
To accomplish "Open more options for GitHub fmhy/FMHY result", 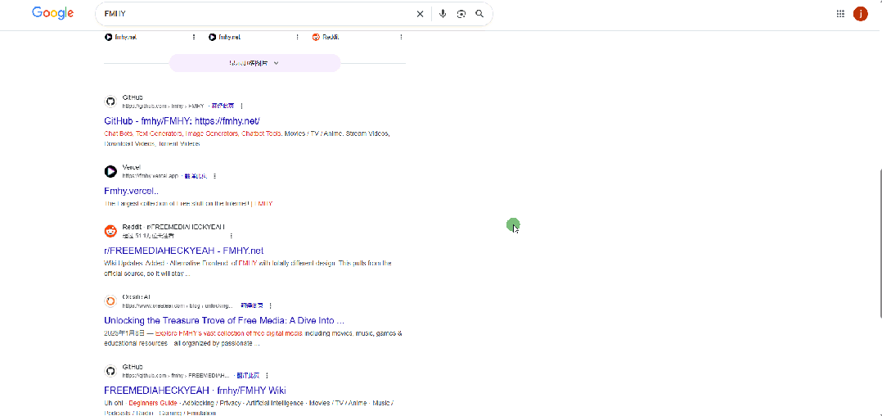I will coord(242,106).
